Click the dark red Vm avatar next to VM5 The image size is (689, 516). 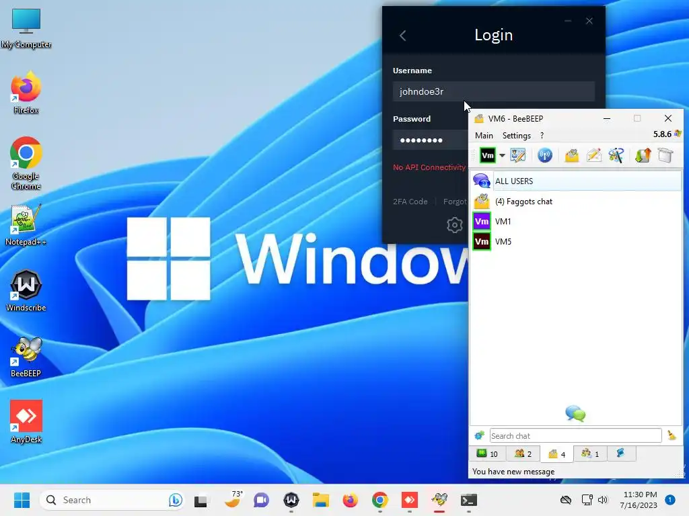click(482, 241)
